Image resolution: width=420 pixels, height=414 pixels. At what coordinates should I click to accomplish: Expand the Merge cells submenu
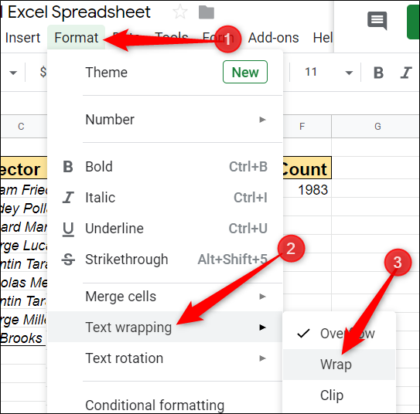tap(166, 297)
